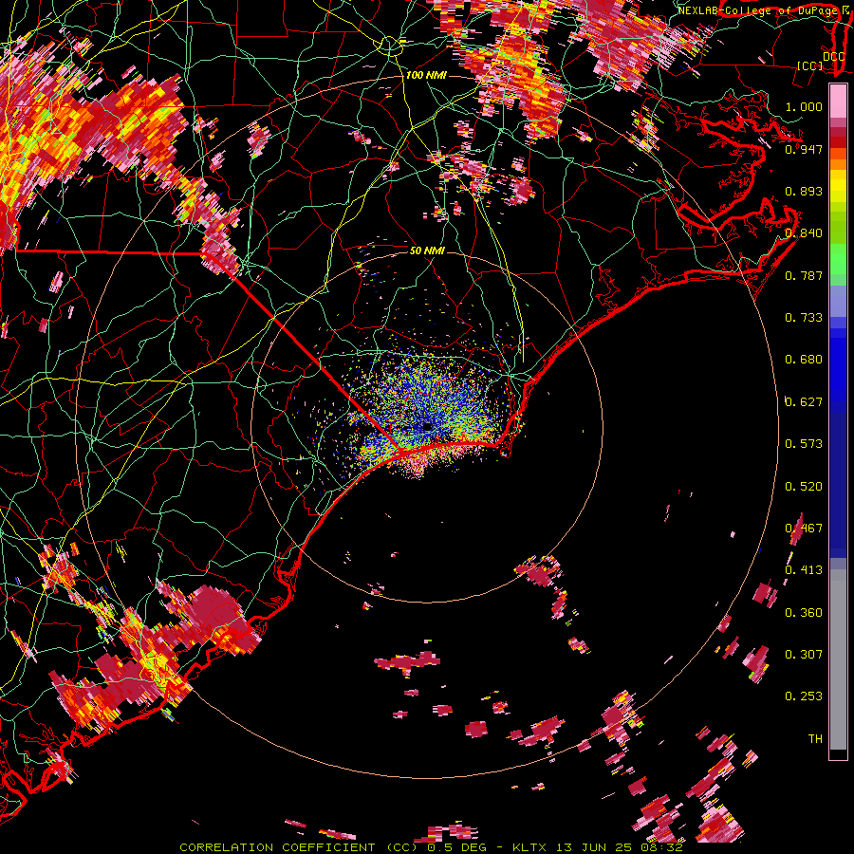Click the 0.253 legend value
The width and height of the screenshot is (854, 854).
(804, 696)
